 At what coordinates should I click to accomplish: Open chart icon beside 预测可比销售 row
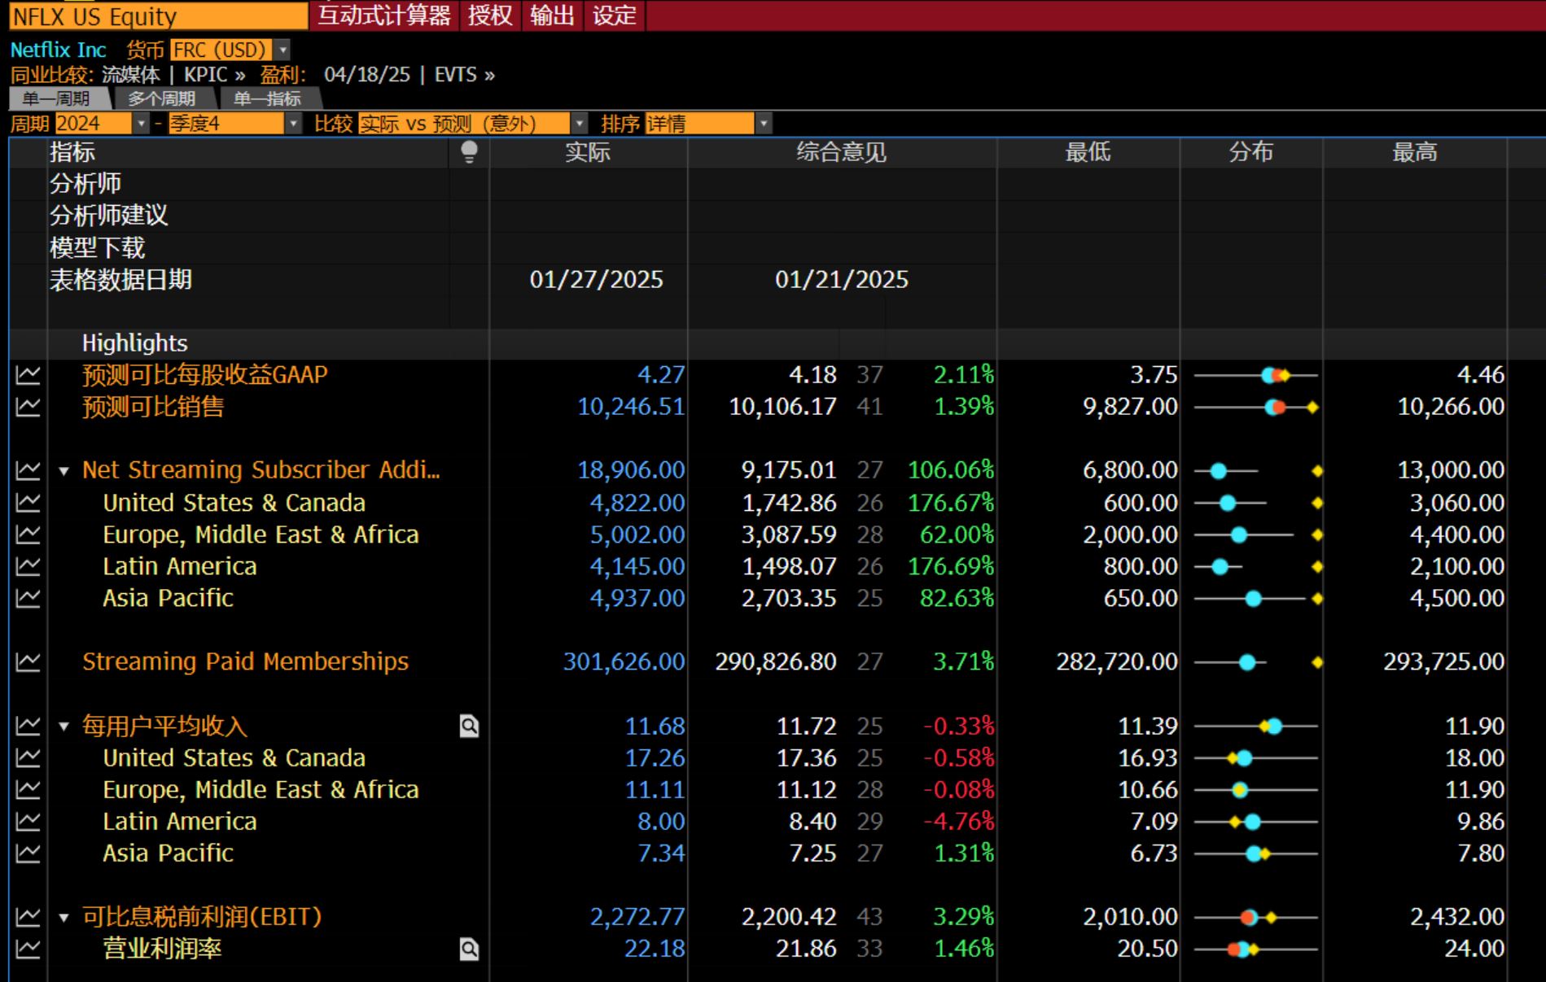[28, 407]
